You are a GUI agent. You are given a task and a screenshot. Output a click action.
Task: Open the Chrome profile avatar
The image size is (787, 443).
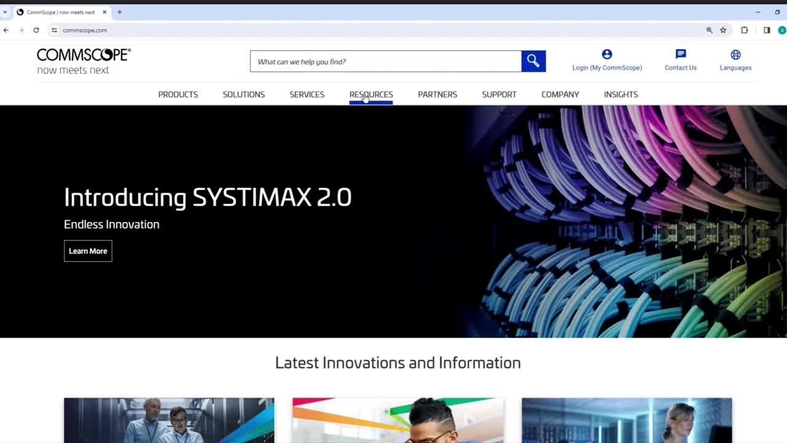pos(782,30)
